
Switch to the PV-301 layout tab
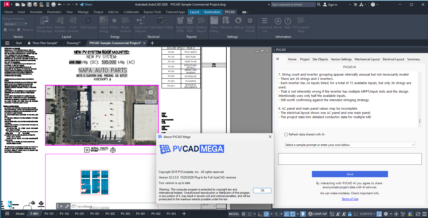click(95, 214)
